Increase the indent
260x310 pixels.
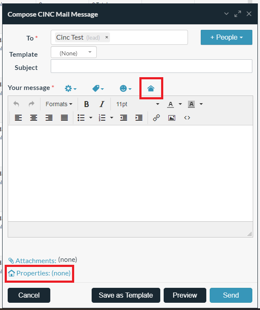pyautogui.click(x=139, y=118)
